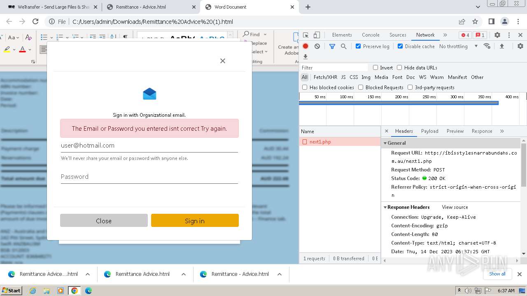Check Has blocked cookies
The image size is (527, 296).
pyautogui.click(x=305, y=87)
